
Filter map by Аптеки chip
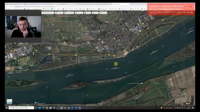[95, 13]
